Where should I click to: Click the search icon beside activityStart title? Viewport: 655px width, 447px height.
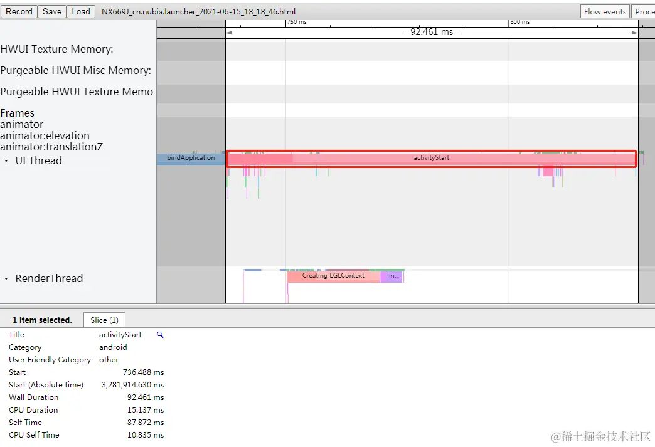click(x=160, y=335)
